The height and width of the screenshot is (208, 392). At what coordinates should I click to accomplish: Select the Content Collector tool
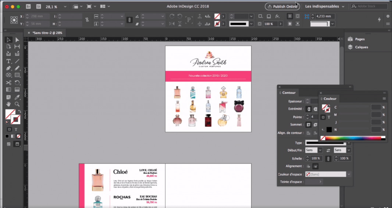[x=8, y=53]
